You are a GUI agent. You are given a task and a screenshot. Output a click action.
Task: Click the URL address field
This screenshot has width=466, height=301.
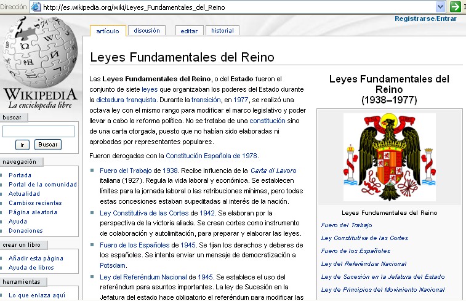[x=238, y=7]
